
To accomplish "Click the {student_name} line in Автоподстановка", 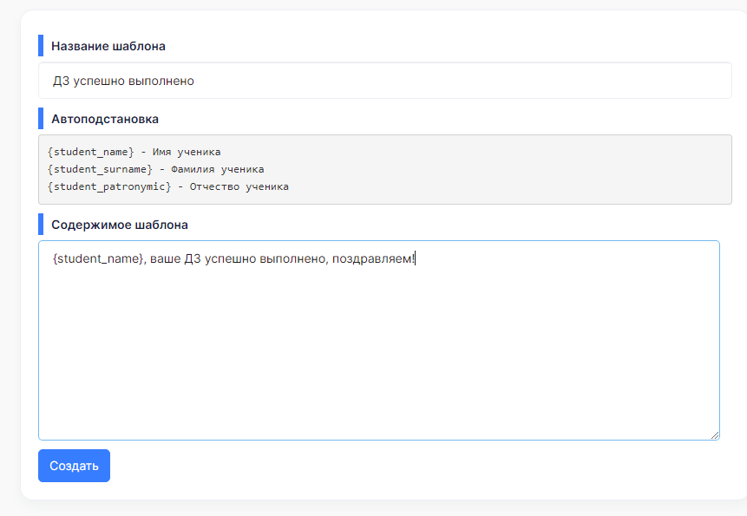I will (134, 152).
